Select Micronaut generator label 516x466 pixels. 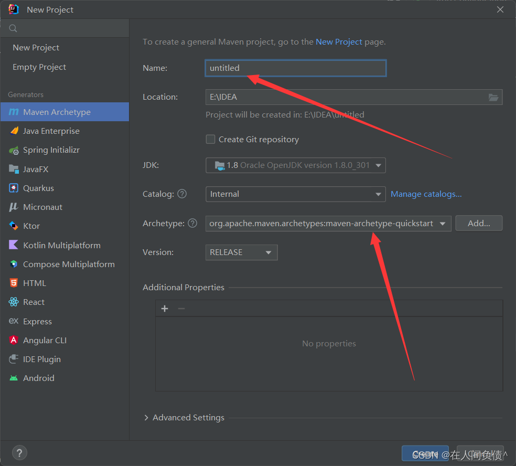43,207
